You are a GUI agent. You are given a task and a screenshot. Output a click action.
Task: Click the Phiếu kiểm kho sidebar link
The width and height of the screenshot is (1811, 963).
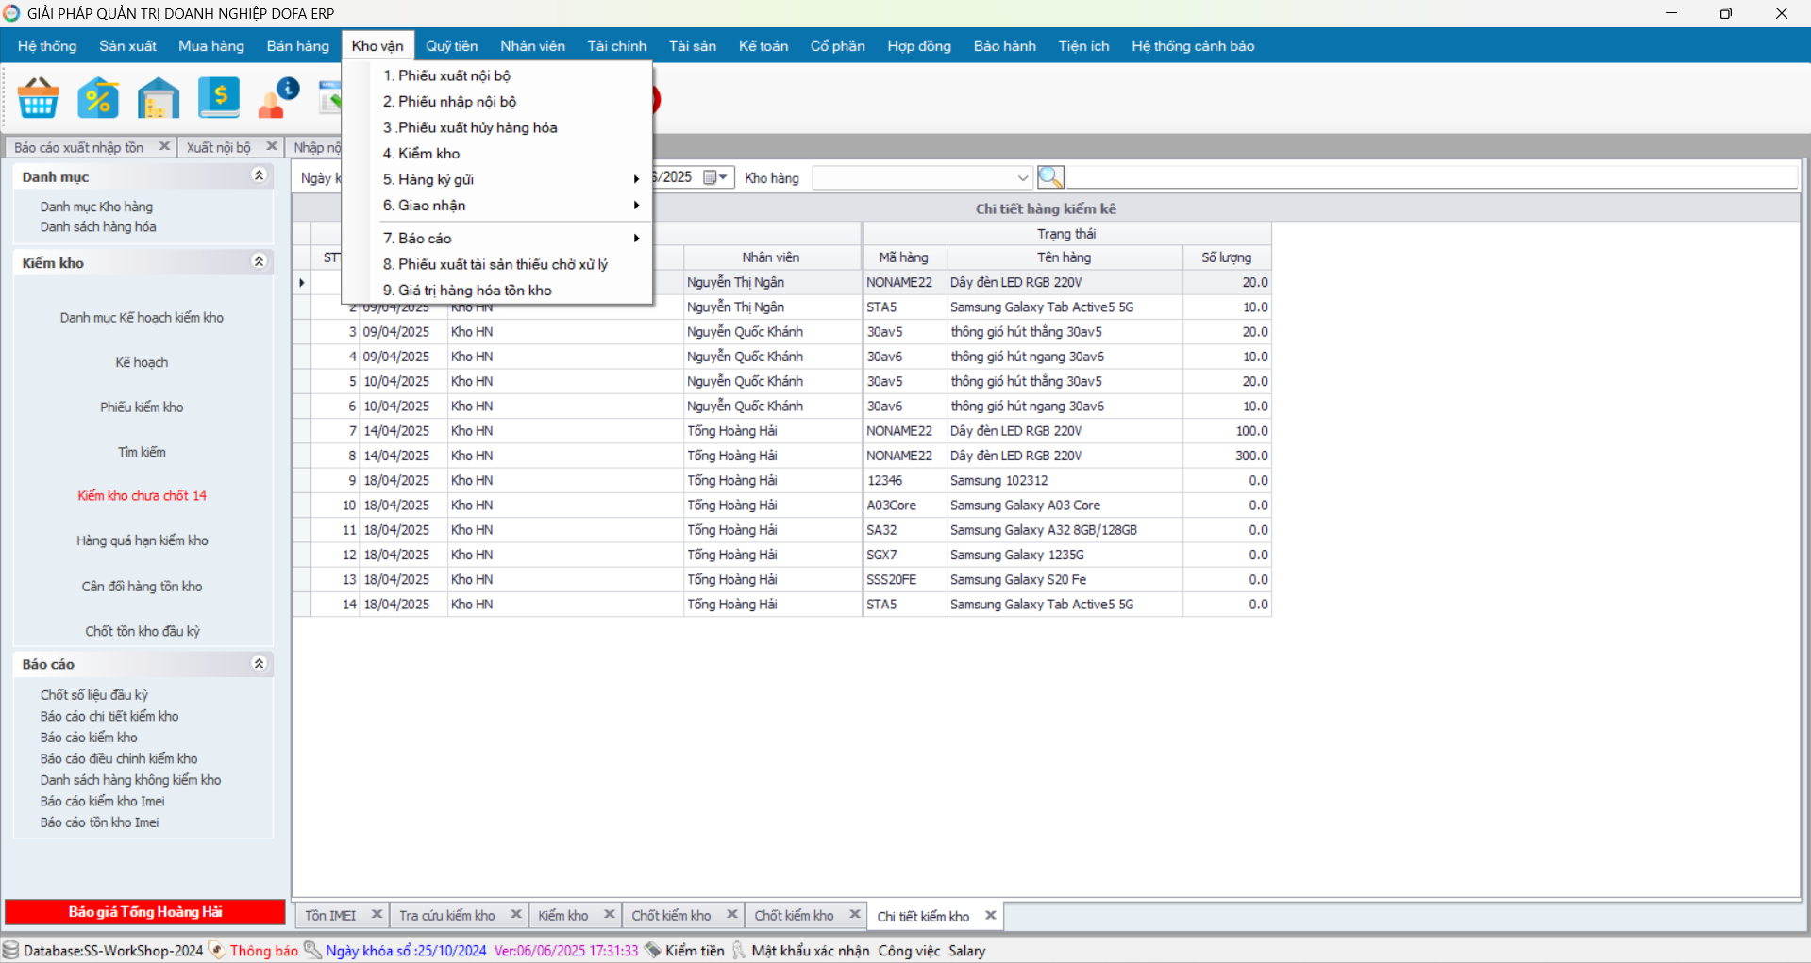click(x=142, y=407)
